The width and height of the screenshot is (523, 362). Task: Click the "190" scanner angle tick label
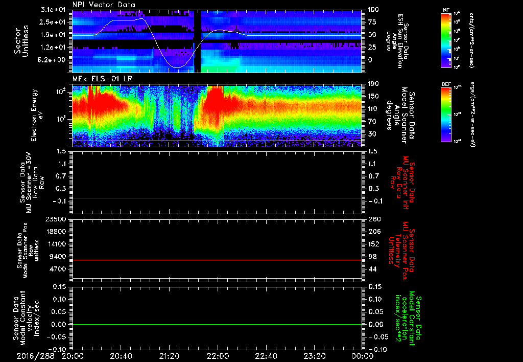(x=373, y=84)
